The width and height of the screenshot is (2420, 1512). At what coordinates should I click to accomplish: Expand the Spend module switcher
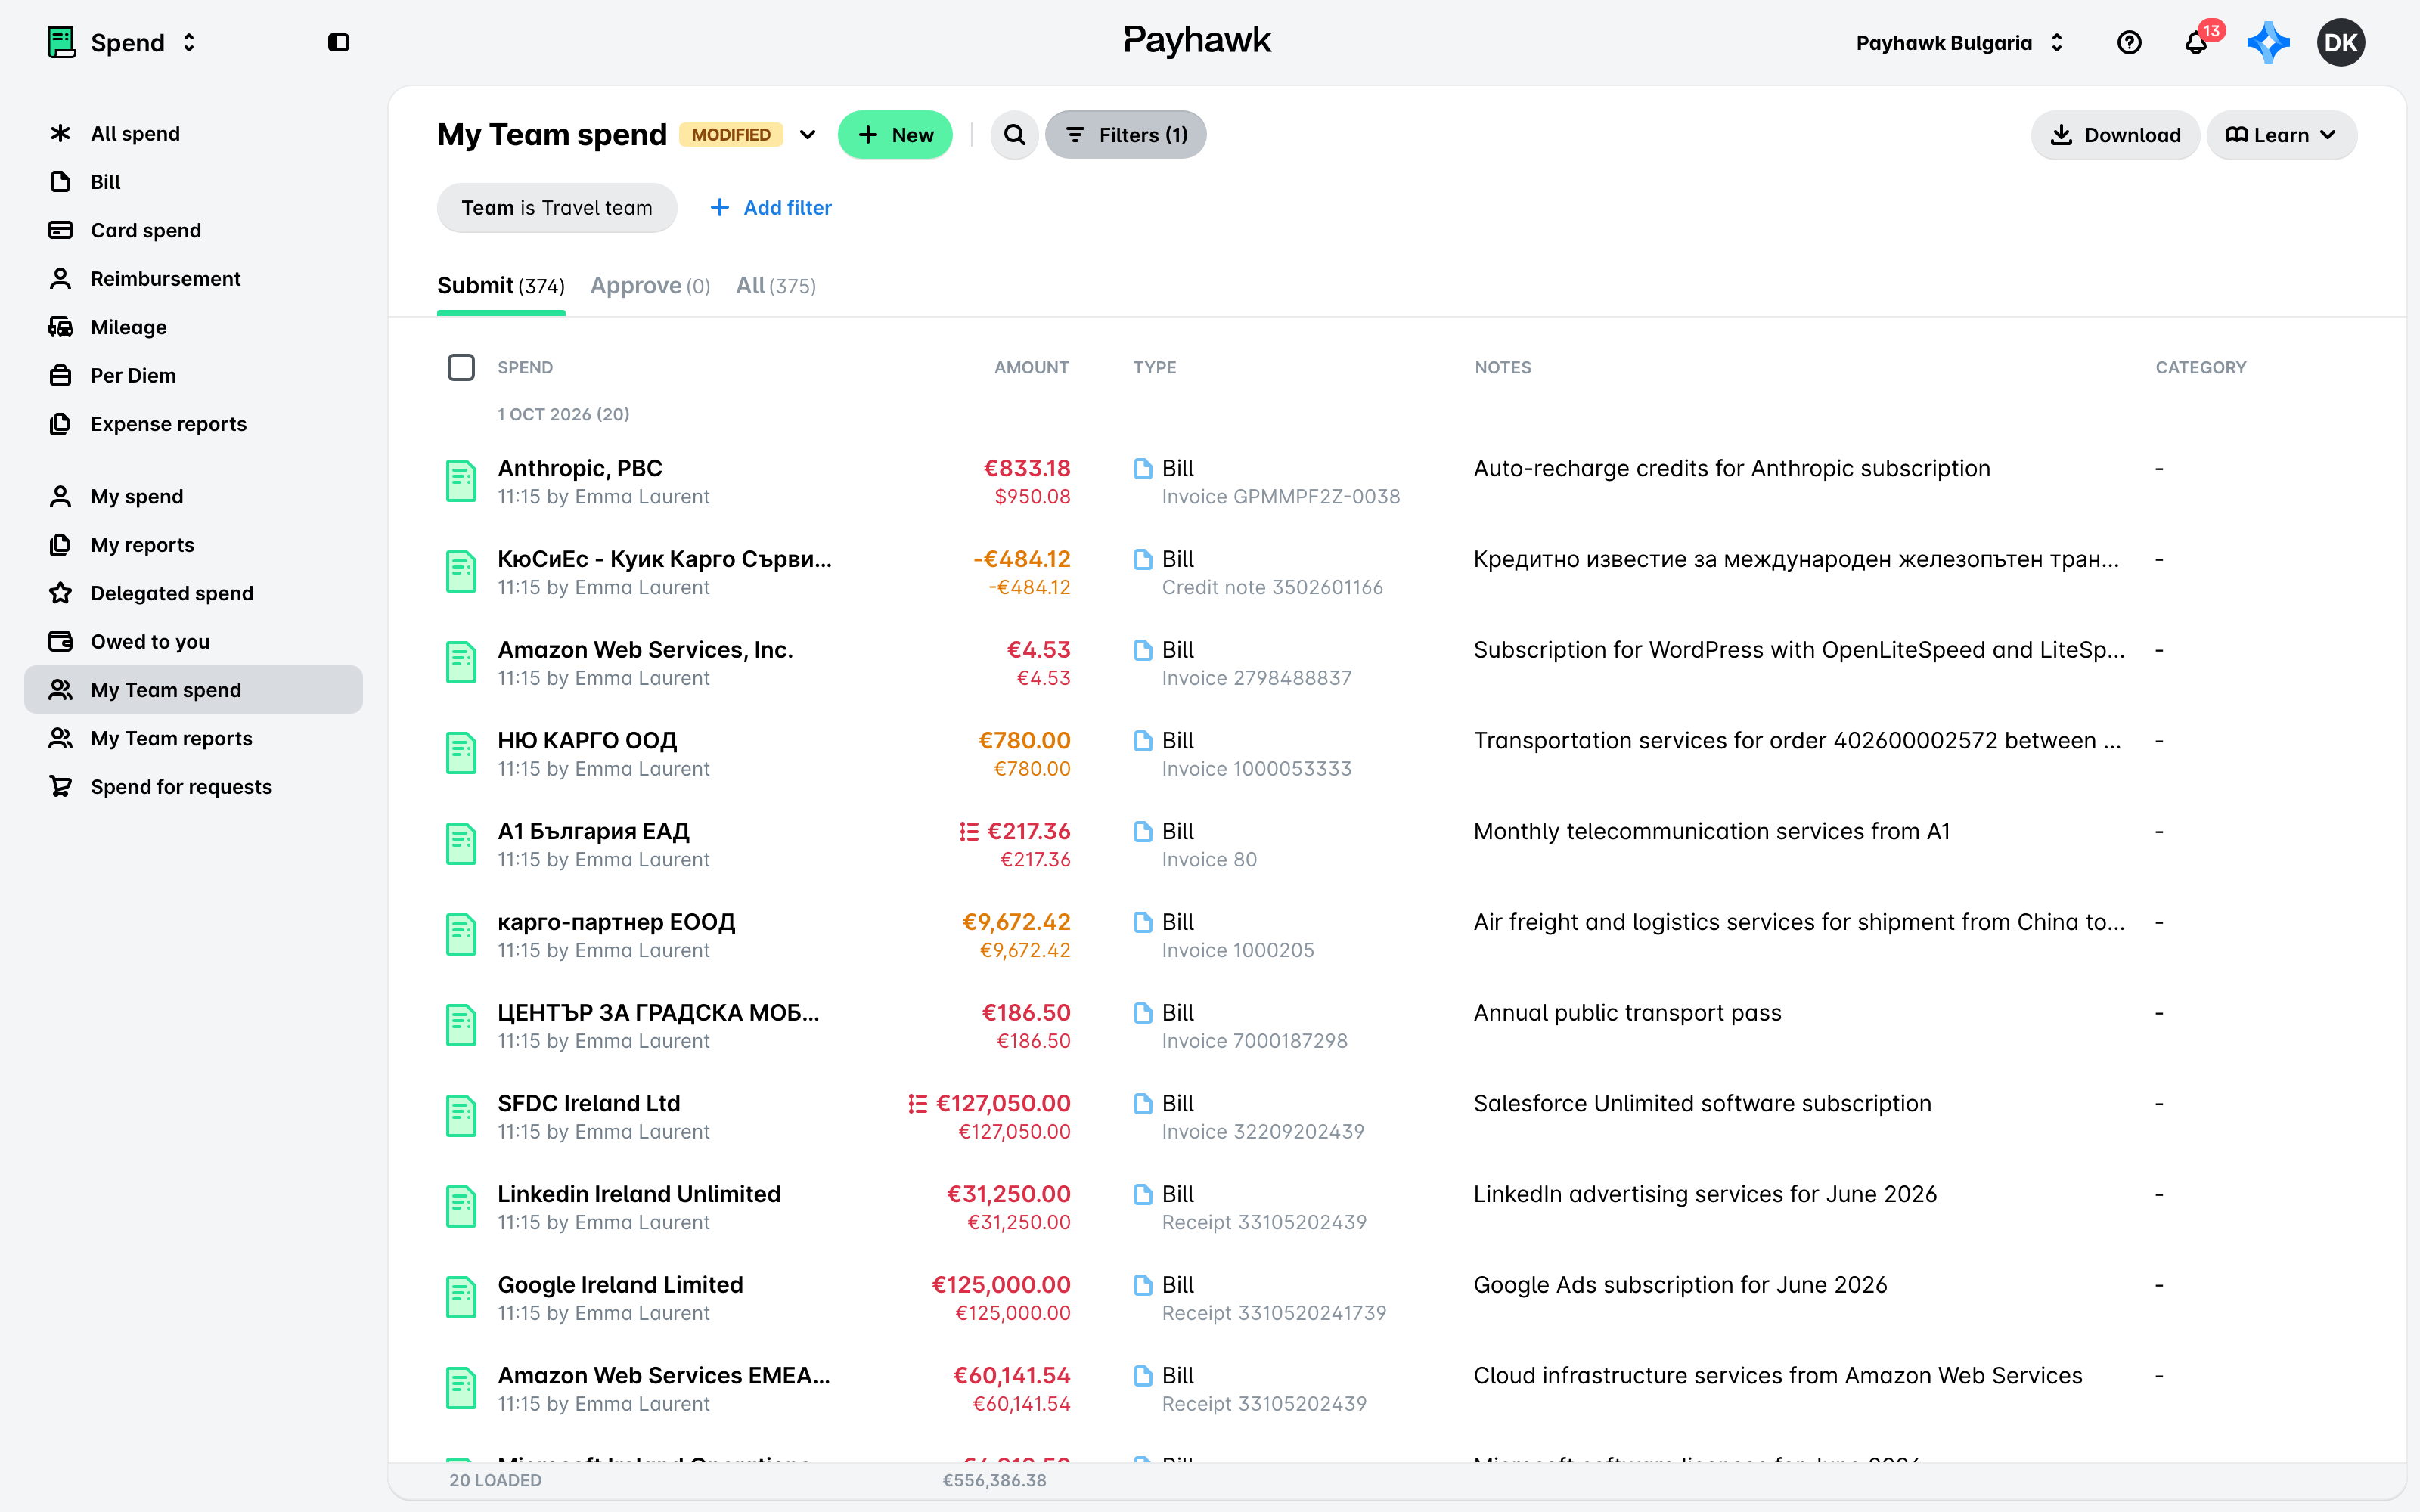[x=122, y=42]
